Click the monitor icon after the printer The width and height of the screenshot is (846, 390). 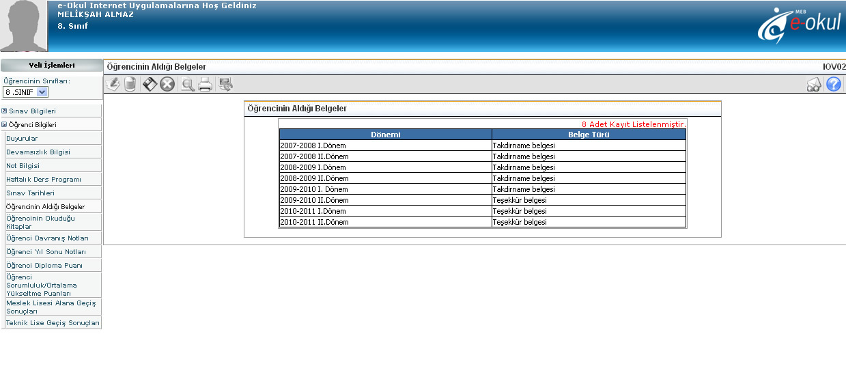225,84
